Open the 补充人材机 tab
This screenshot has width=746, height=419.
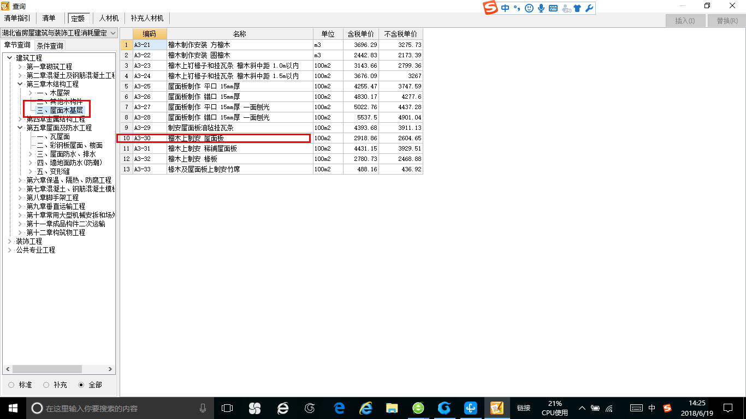(147, 19)
